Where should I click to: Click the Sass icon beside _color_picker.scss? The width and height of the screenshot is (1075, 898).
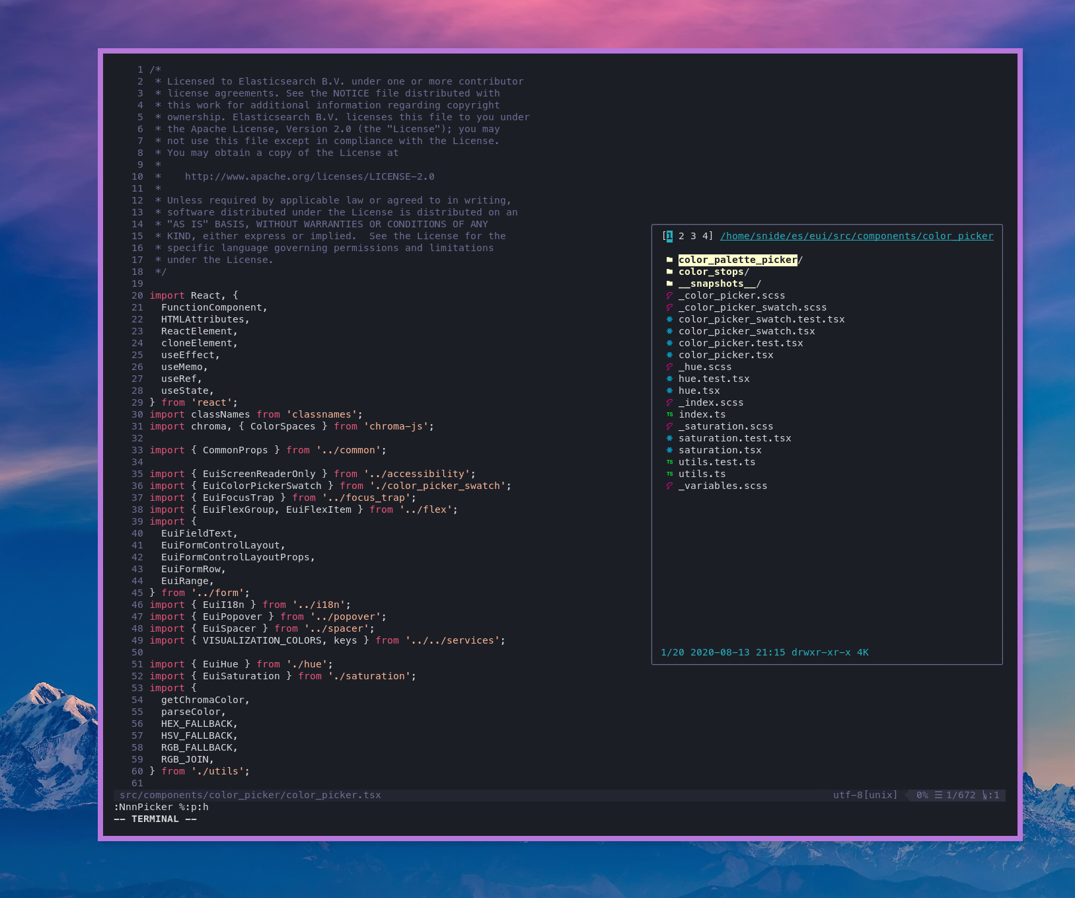coord(669,295)
